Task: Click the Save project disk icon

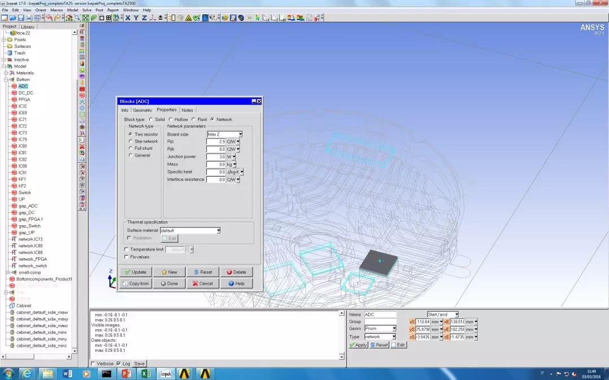Action: click(x=21, y=18)
